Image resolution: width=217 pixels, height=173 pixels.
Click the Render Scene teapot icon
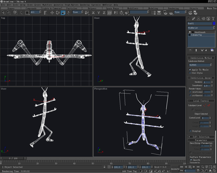[165, 13]
